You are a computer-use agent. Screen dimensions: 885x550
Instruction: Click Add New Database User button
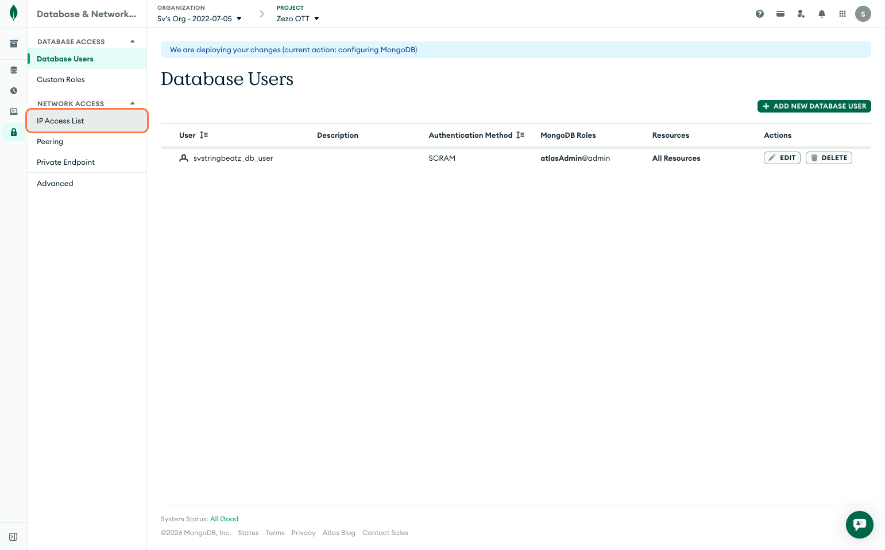(814, 106)
